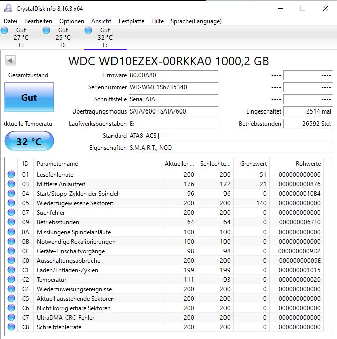
Task: Open the Ansicht menu
Action: (101, 21)
